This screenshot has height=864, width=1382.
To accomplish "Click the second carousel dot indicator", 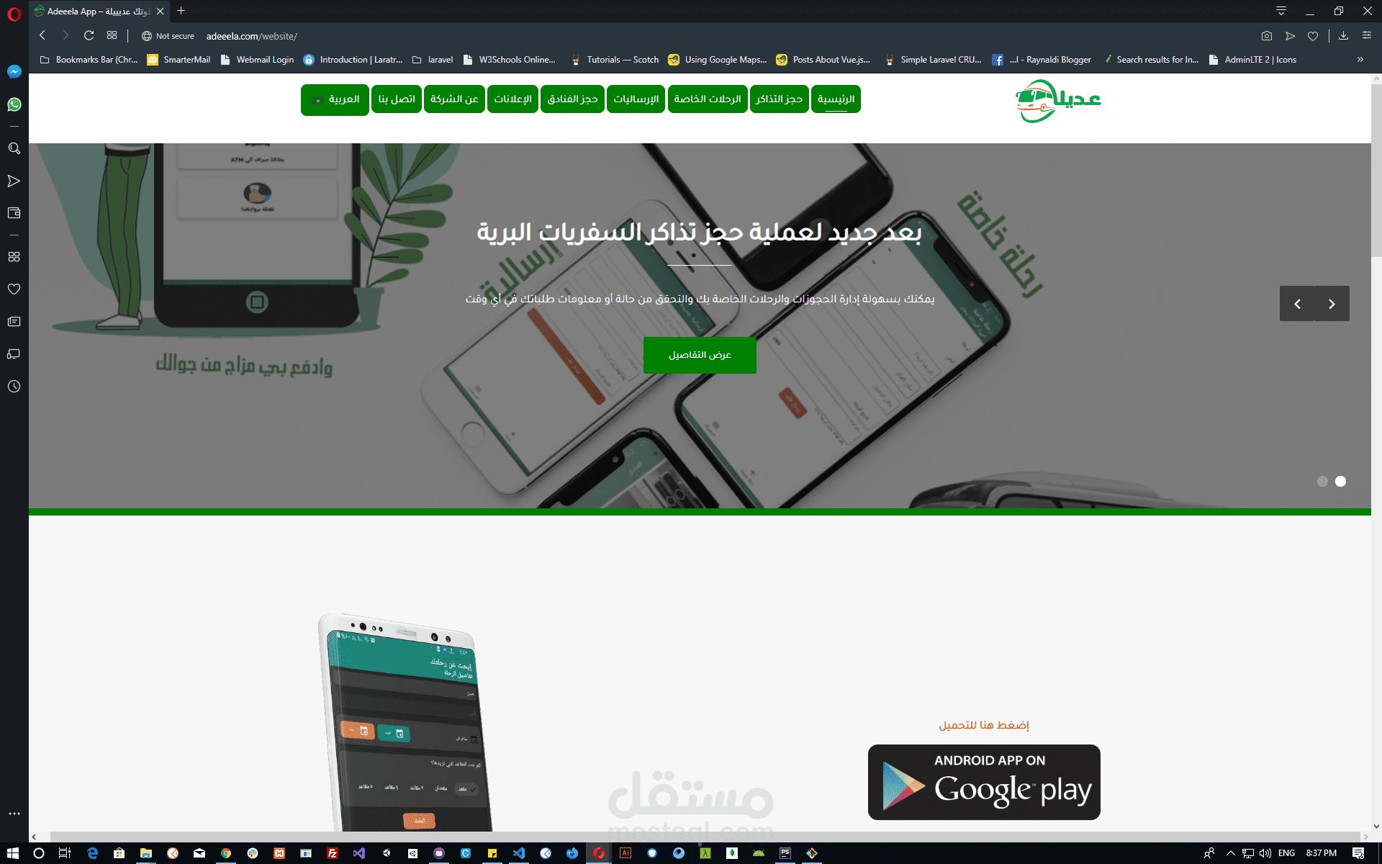I will [x=1340, y=481].
